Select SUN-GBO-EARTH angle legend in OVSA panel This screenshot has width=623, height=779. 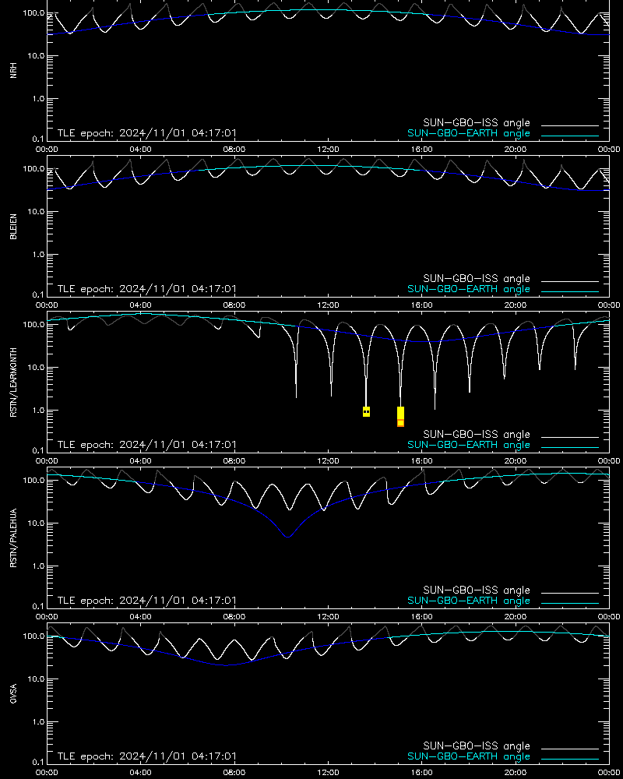pyautogui.click(x=469, y=756)
